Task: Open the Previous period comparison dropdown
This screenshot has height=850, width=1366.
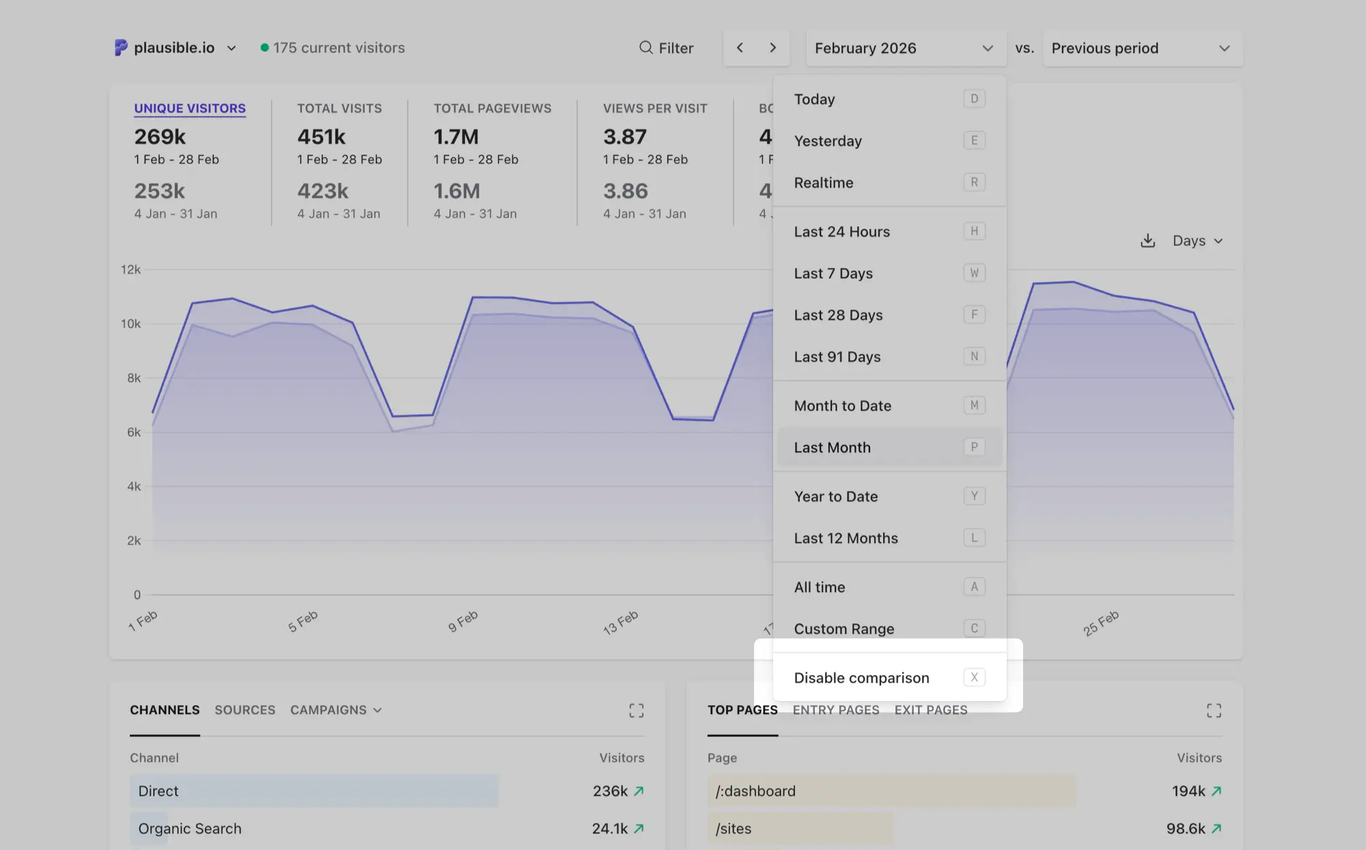Action: tap(1141, 48)
